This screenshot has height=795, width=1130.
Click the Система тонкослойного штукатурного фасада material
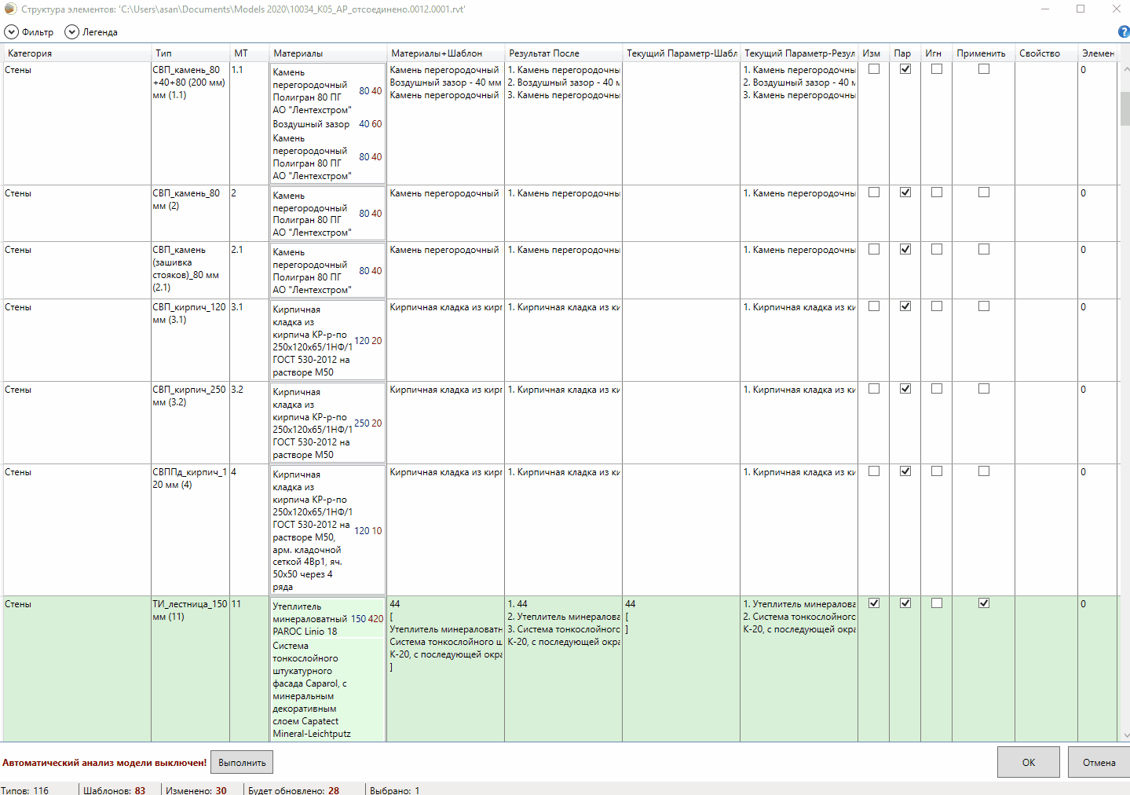click(327, 690)
